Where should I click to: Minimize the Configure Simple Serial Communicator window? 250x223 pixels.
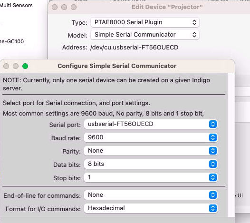point(16,66)
